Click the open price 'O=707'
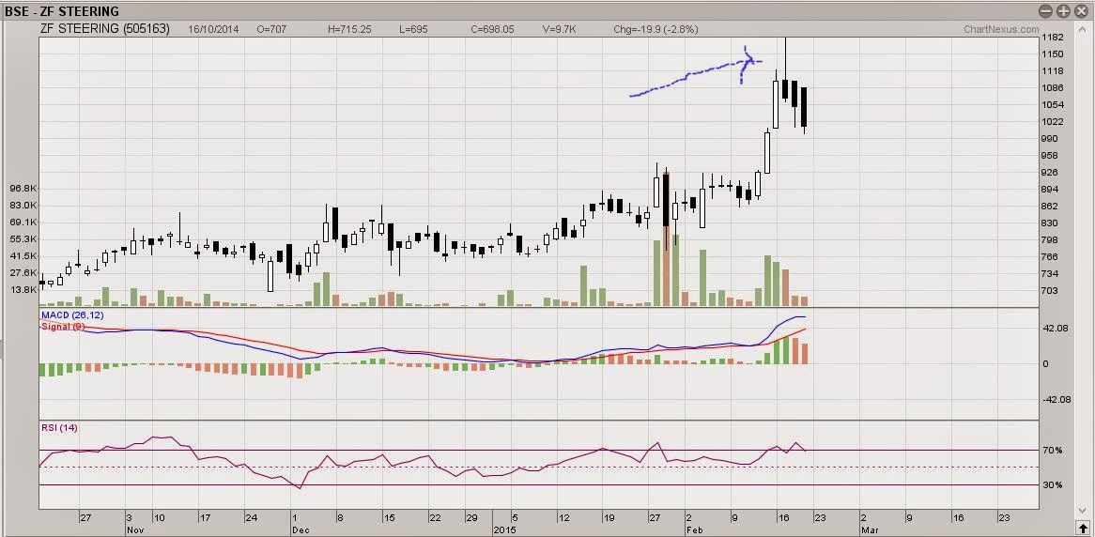The image size is (1095, 537). tap(271, 30)
